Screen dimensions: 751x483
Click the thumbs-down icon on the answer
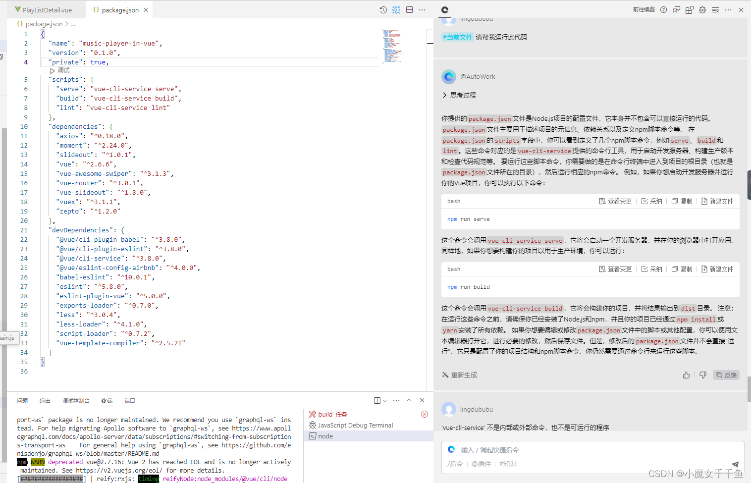pos(703,375)
